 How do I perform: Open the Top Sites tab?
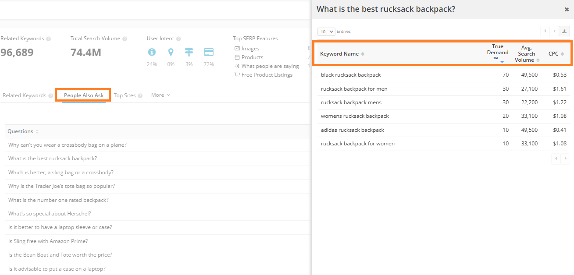tap(125, 95)
